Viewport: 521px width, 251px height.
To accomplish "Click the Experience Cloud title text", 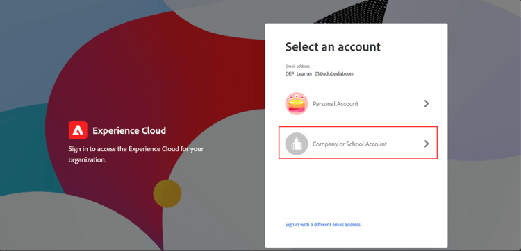I will (129, 130).
